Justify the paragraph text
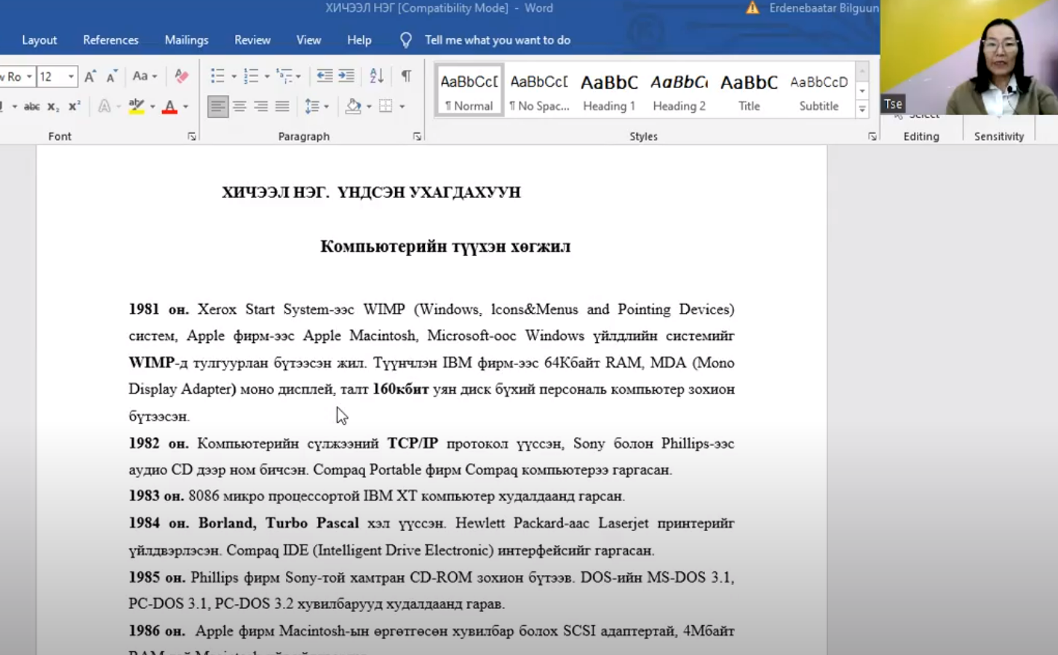 click(x=282, y=107)
